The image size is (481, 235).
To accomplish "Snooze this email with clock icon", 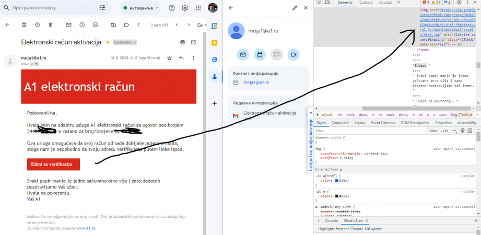I will pos(82,25).
